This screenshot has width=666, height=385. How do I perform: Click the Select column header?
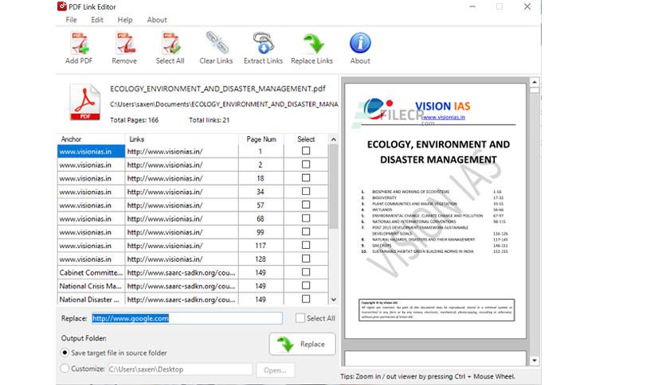pos(306,139)
